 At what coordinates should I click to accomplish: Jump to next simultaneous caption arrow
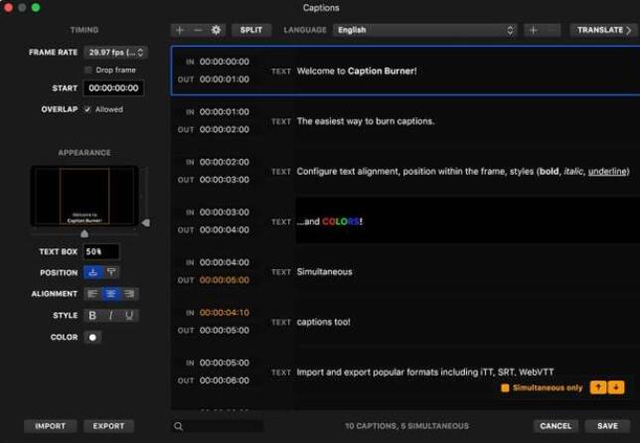616,387
